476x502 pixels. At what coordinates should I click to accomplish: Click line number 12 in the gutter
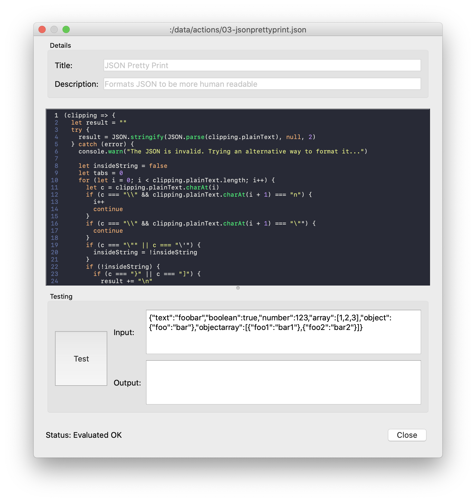(x=54, y=195)
